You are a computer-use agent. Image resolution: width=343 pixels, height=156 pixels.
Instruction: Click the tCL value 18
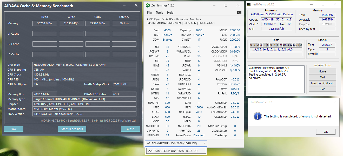pyautogui.click(x=167, y=47)
